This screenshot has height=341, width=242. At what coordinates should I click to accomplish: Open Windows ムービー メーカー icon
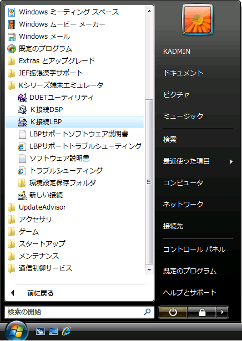12,24
